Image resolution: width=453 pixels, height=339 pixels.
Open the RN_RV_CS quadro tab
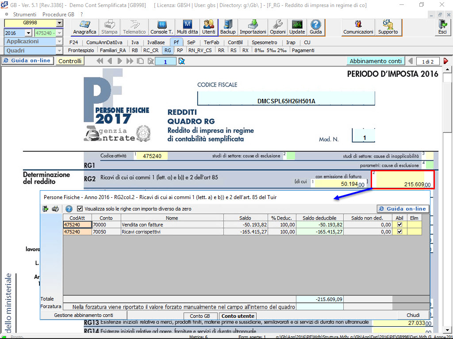(x=200, y=50)
